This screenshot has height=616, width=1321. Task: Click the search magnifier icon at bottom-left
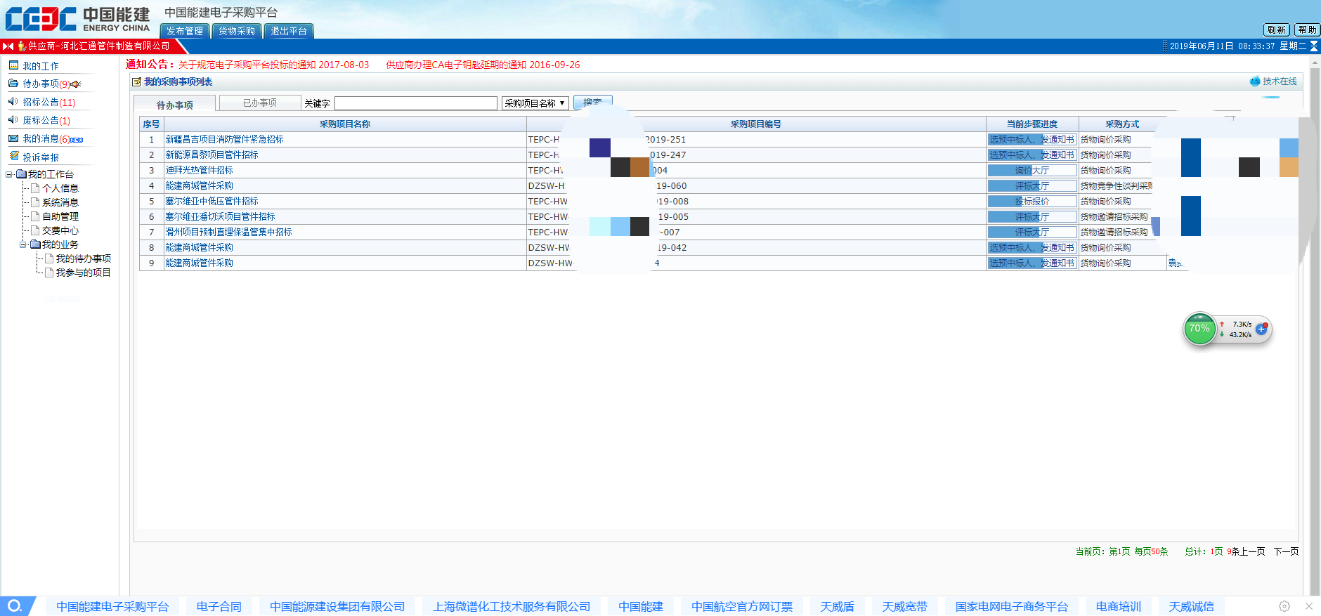point(14,605)
